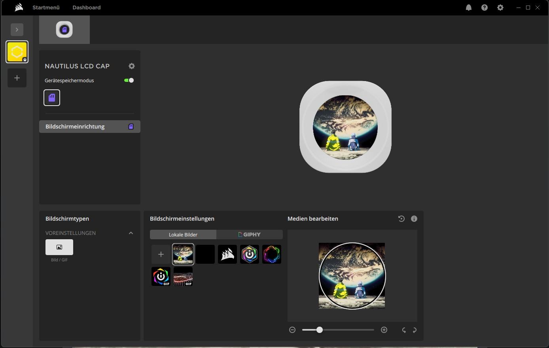Select the rainbow ring thumbnail
Viewport: 549px width, 348px height.
pos(272,254)
